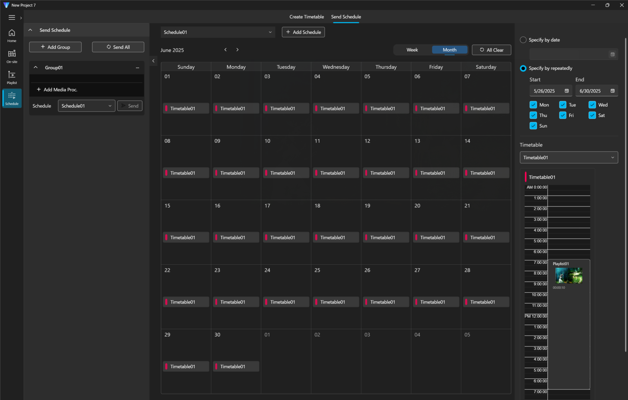Image resolution: width=628 pixels, height=400 pixels.
Task: Go to previous month arrow
Action: pos(226,50)
